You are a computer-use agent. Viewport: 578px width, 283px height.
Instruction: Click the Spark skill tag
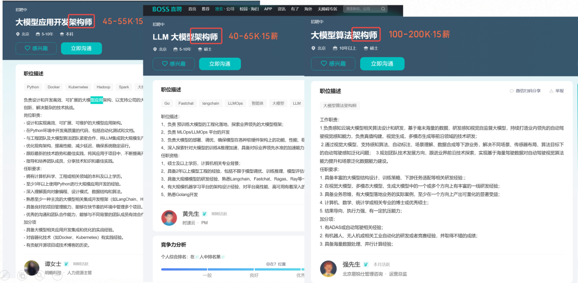pos(124,87)
